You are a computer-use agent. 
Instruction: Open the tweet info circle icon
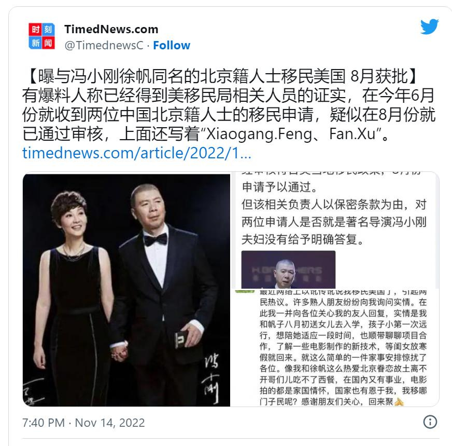coord(430,422)
